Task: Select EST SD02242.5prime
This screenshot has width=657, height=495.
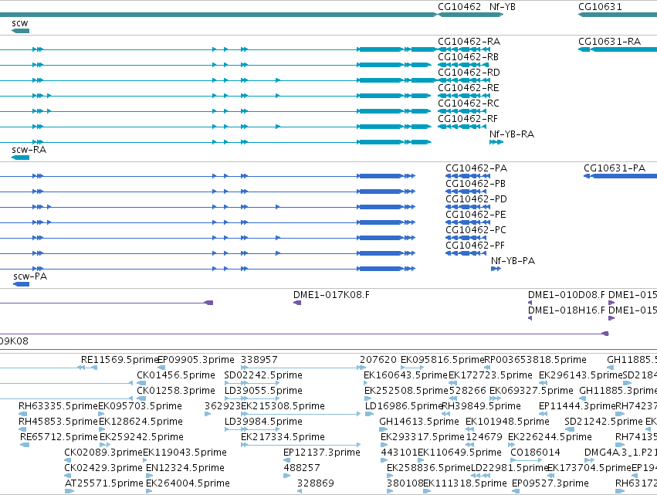Action: [x=263, y=375]
